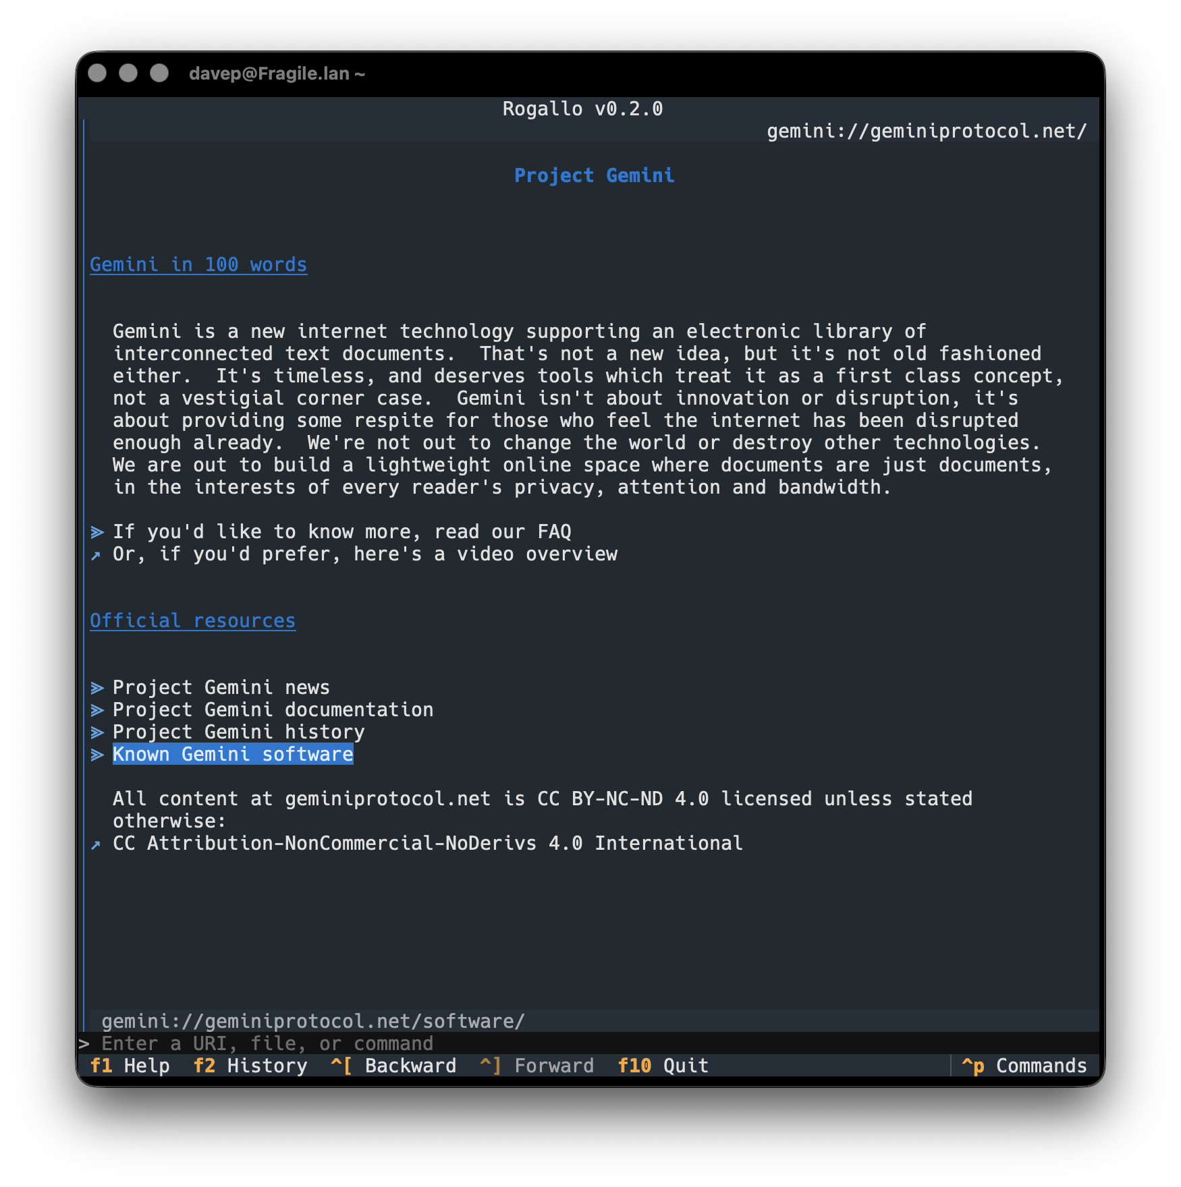Viewport: 1181px width, 1187px height.
Task: Click the f2 History footer key
Action: click(250, 1066)
